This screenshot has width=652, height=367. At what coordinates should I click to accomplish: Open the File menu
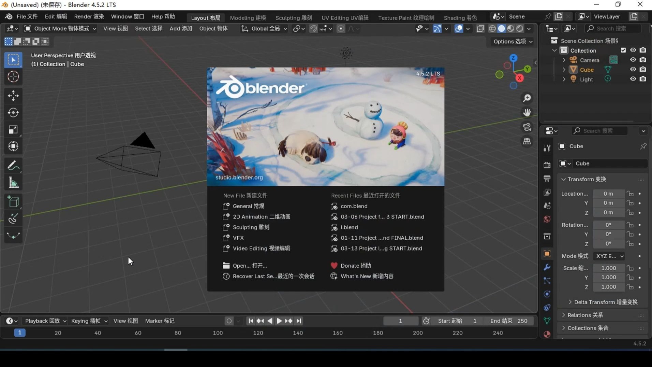(x=27, y=16)
